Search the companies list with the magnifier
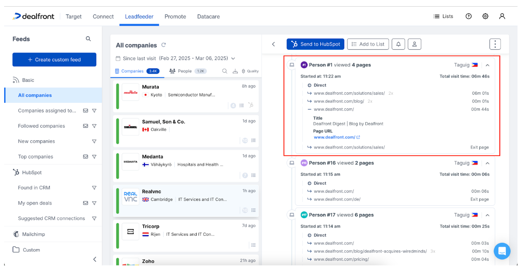 click(x=225, y=71)
